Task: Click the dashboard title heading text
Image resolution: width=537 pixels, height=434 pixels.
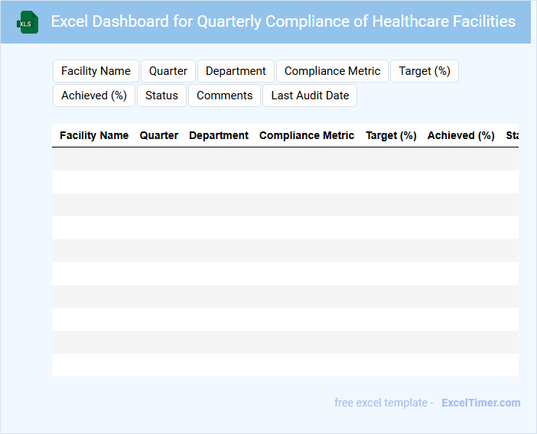Action: pos(283,21)
